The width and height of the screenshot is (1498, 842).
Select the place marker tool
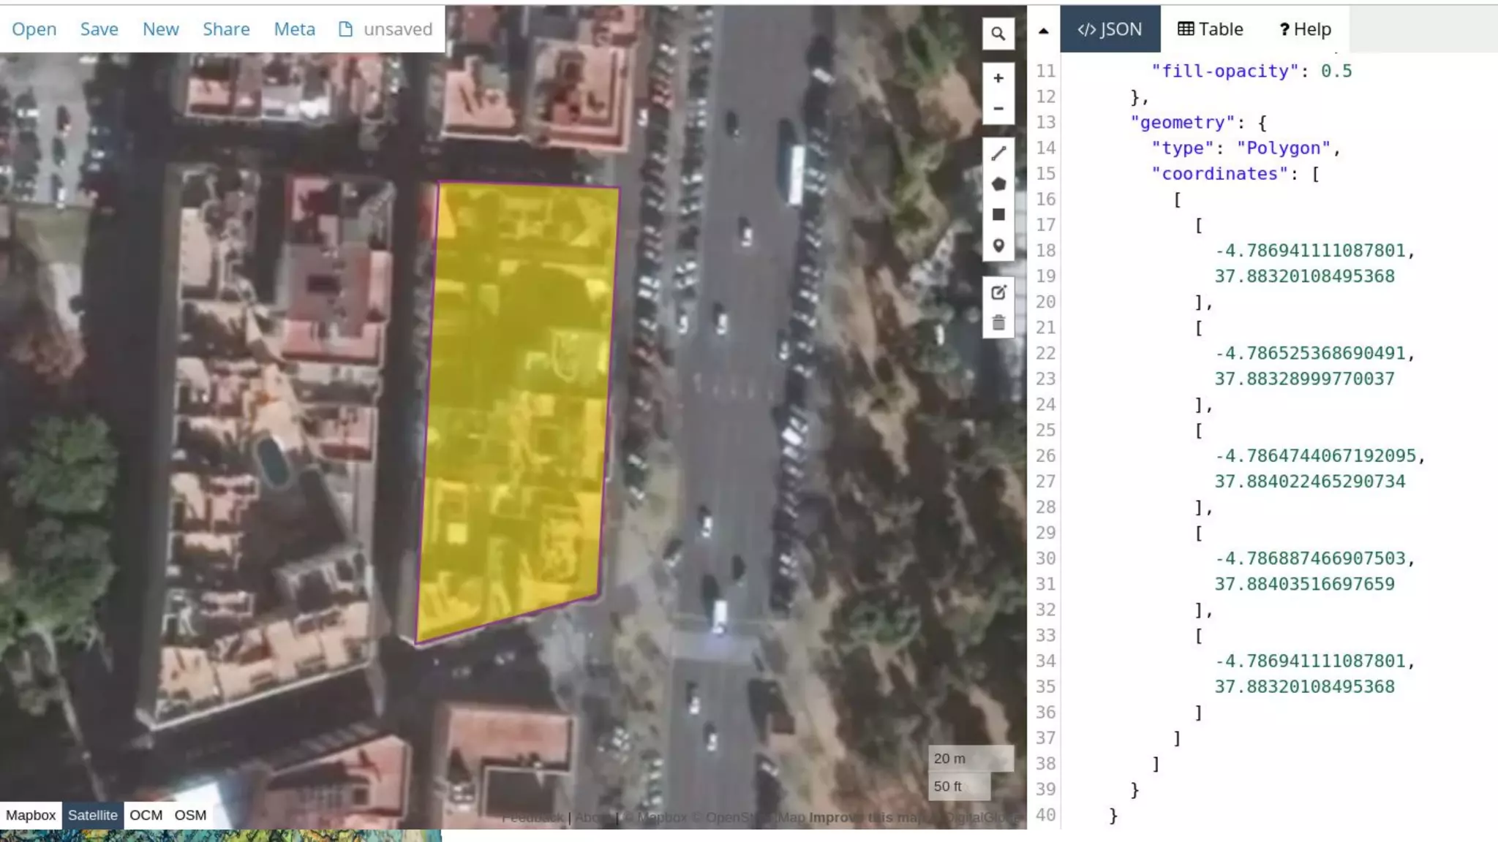click(998, 246)
